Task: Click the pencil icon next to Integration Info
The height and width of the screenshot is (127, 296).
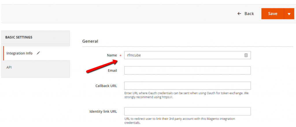Action: point(38,53)
